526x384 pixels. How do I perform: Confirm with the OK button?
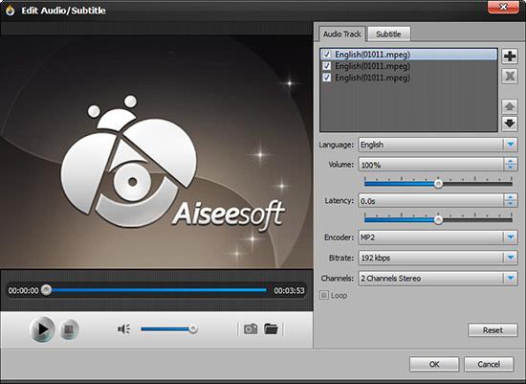[434, 364]
